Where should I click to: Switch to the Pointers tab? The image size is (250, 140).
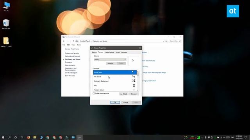pos(100,52)
